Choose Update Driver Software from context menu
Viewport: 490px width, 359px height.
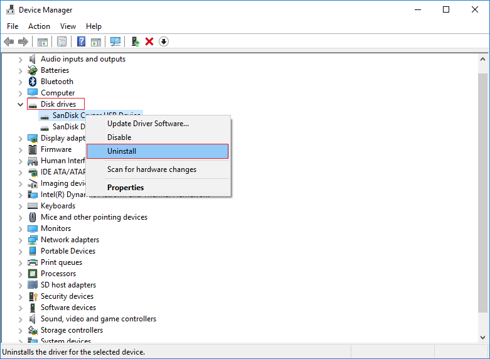tap(158, 124)
